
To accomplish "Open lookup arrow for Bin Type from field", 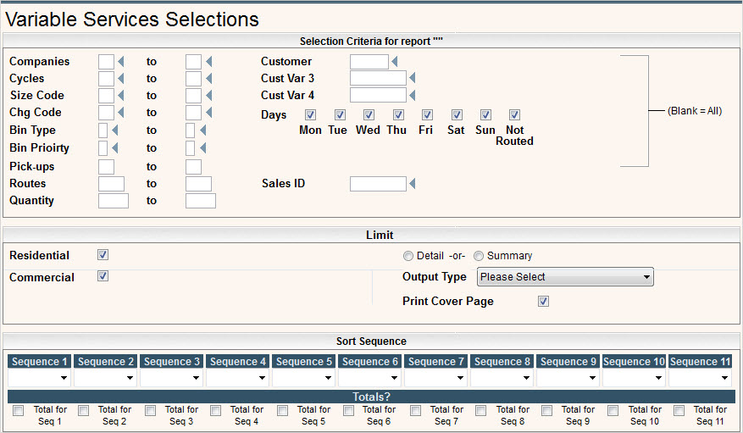I will (114, 130).
